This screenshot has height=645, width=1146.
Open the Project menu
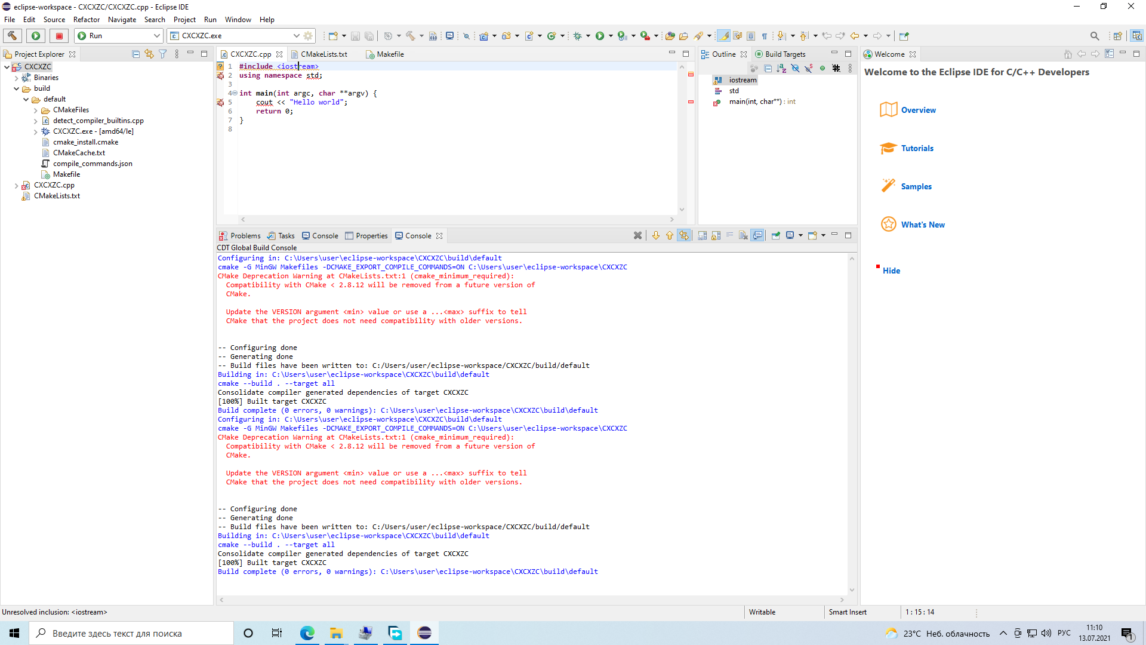point(184,20)
